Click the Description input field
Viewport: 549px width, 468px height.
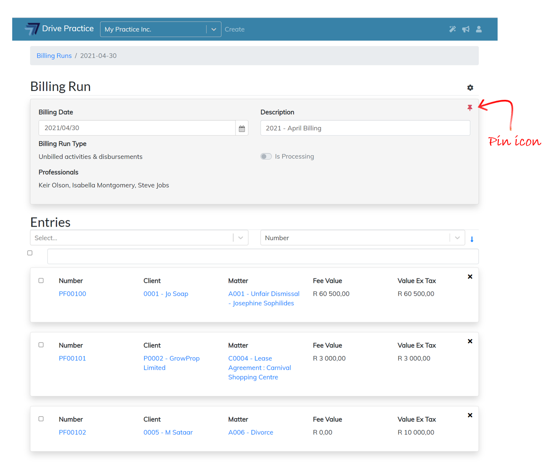coord(365,128)
